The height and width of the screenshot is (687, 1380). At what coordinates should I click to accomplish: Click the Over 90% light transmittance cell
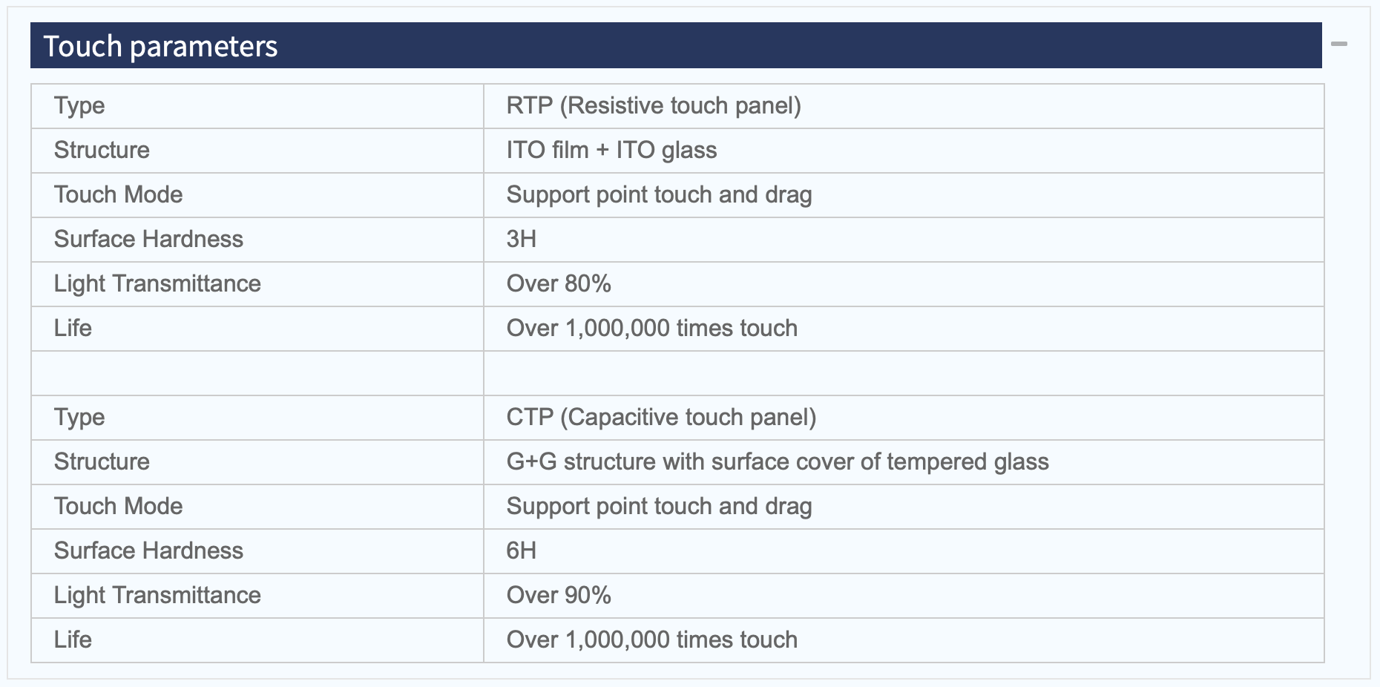(x=904, y=596)
